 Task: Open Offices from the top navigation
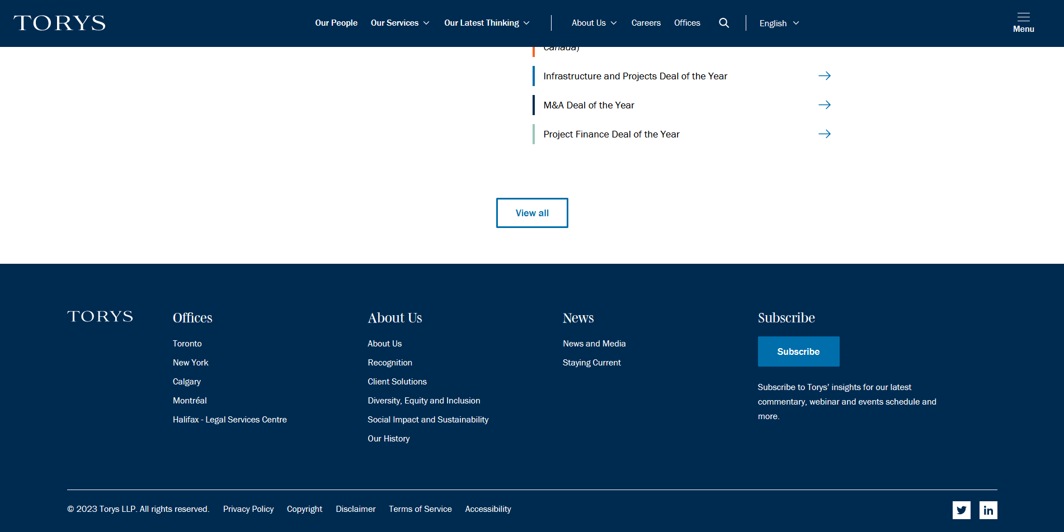coord(687,23)
